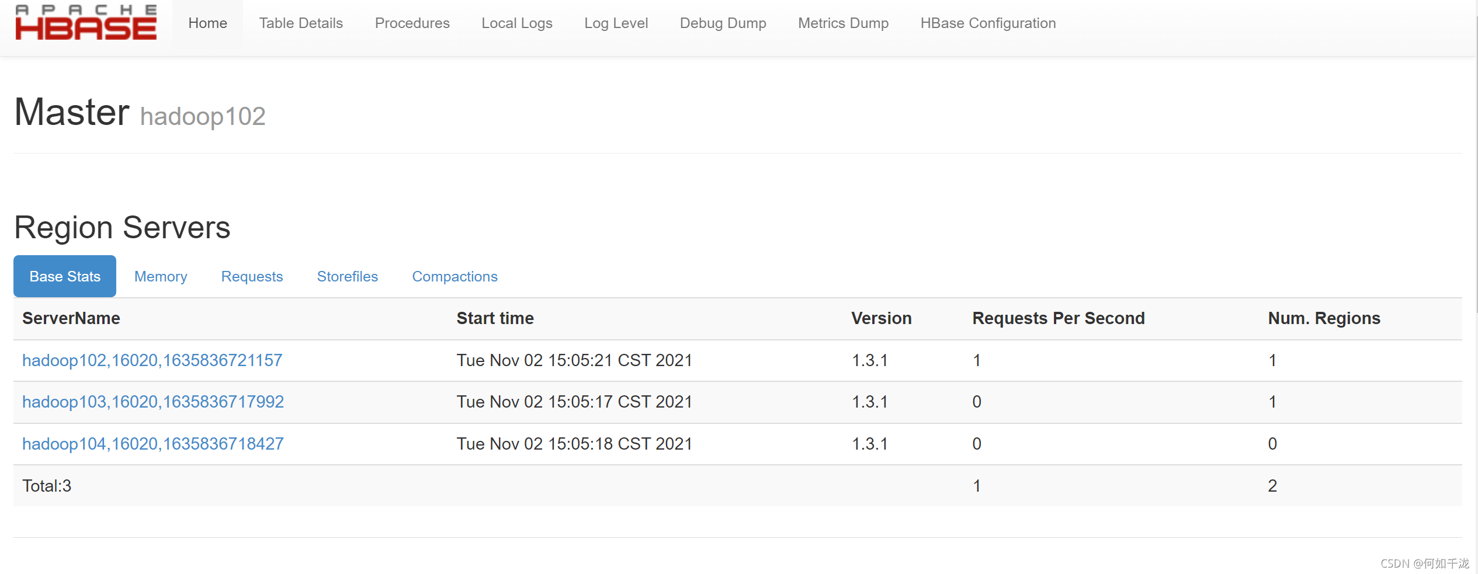1478x574 pixels.
Task: Open Debug Dump
Action: pos(723,23)
